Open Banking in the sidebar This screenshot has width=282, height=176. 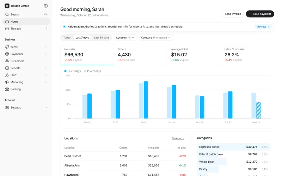point(26,89)
